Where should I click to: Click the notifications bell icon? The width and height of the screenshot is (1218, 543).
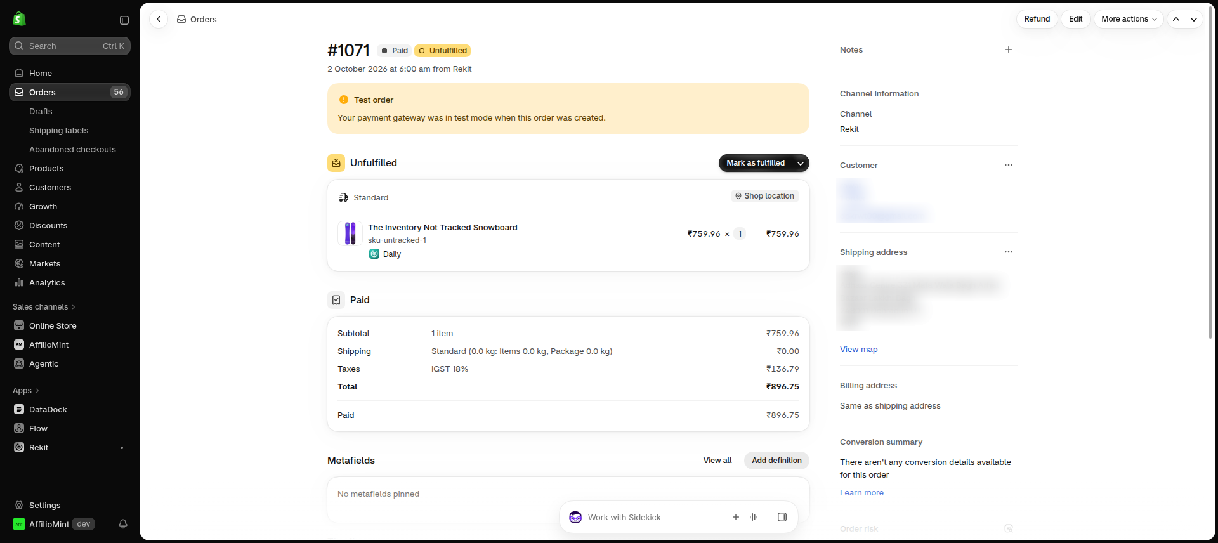123,524
